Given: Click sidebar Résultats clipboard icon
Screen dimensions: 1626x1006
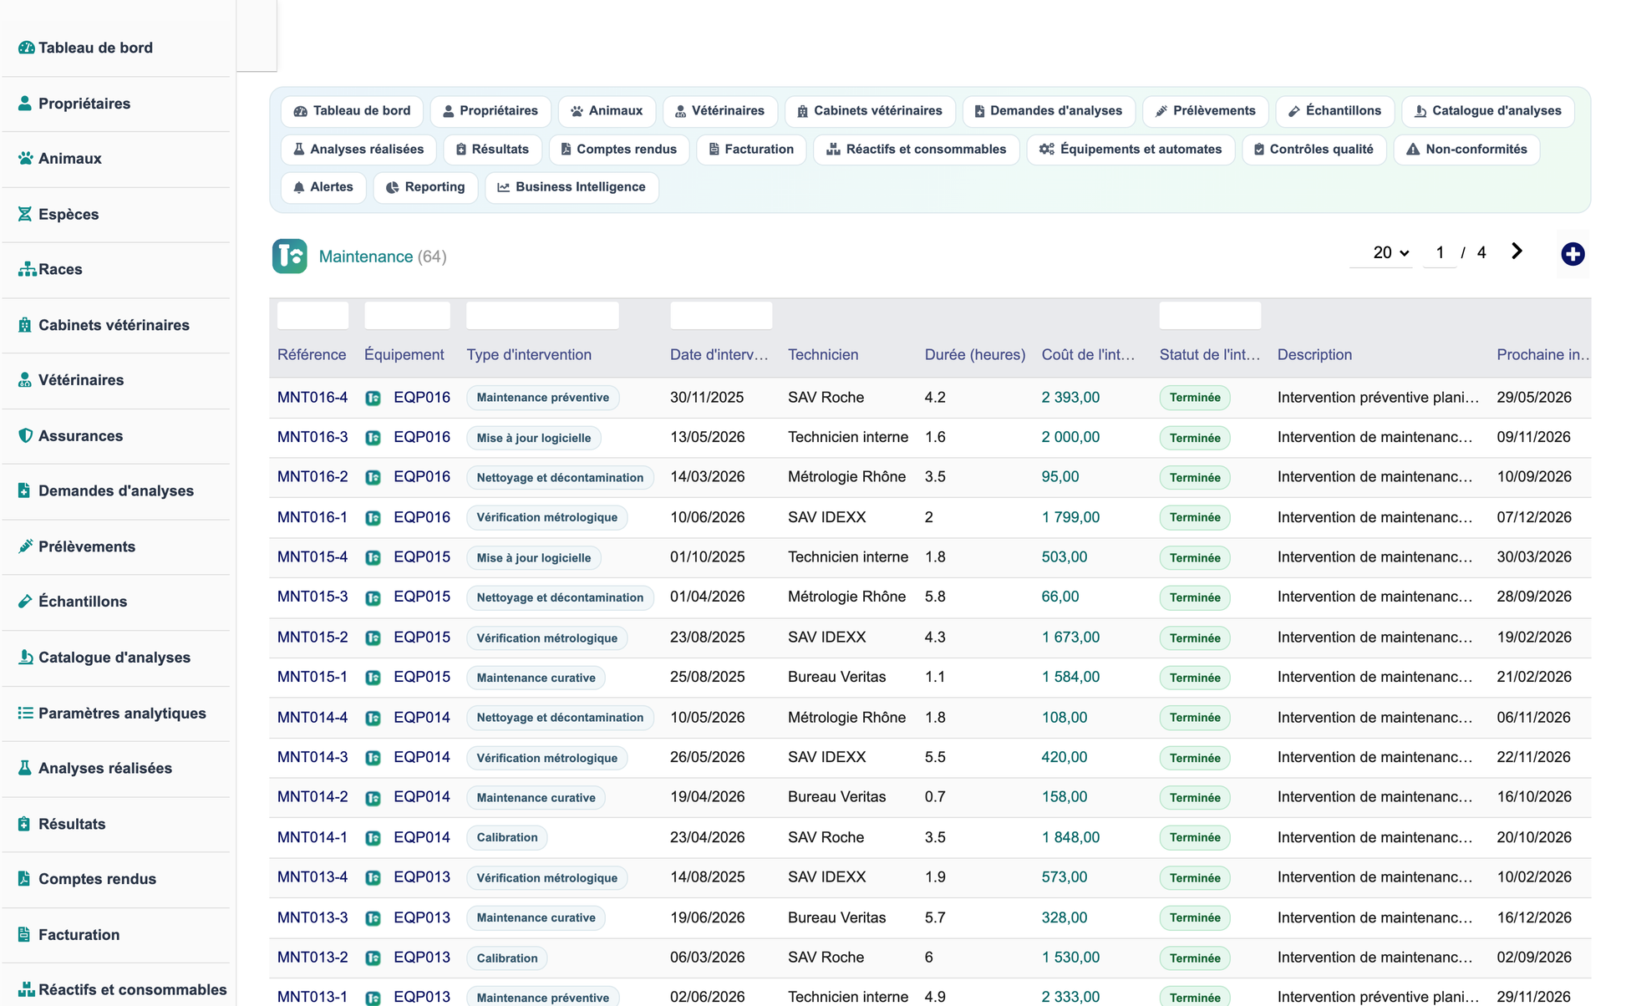Looking at the screenshot, I should [25, 824].
